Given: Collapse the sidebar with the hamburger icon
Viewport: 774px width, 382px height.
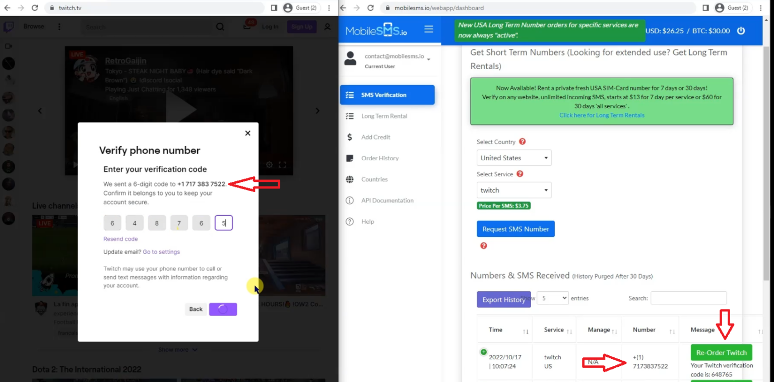Looking at the screenshot, I should (x=428, y=29).
